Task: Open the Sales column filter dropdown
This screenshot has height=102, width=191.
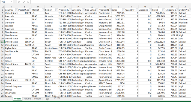Action: [124, 10]
